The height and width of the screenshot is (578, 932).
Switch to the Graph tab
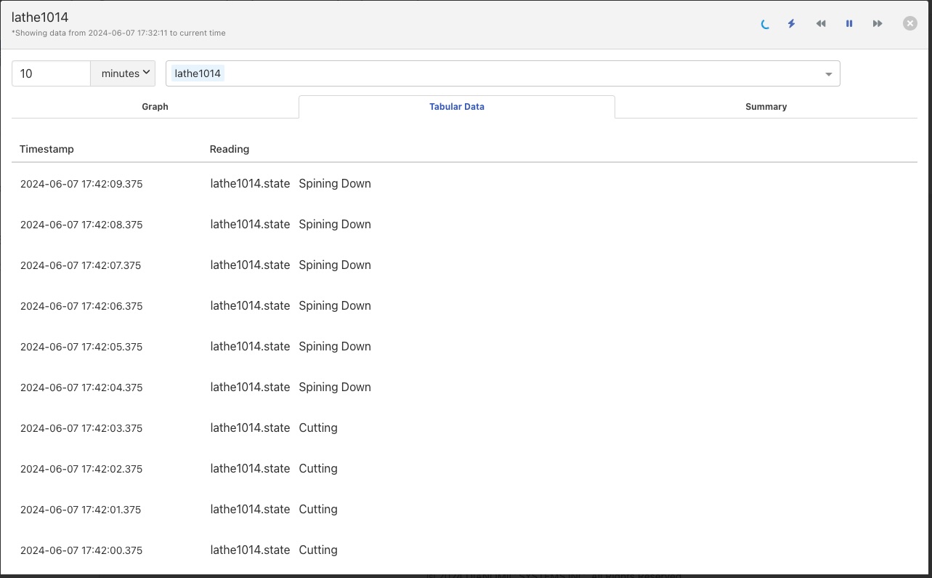pos(155,106)
